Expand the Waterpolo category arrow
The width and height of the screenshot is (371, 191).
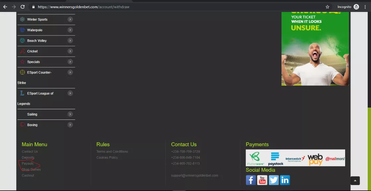click(70, 30)
